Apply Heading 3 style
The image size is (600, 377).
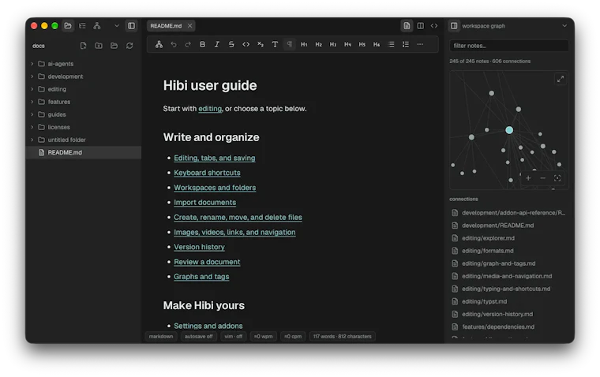pyautogui.click(x=333, y=44)
